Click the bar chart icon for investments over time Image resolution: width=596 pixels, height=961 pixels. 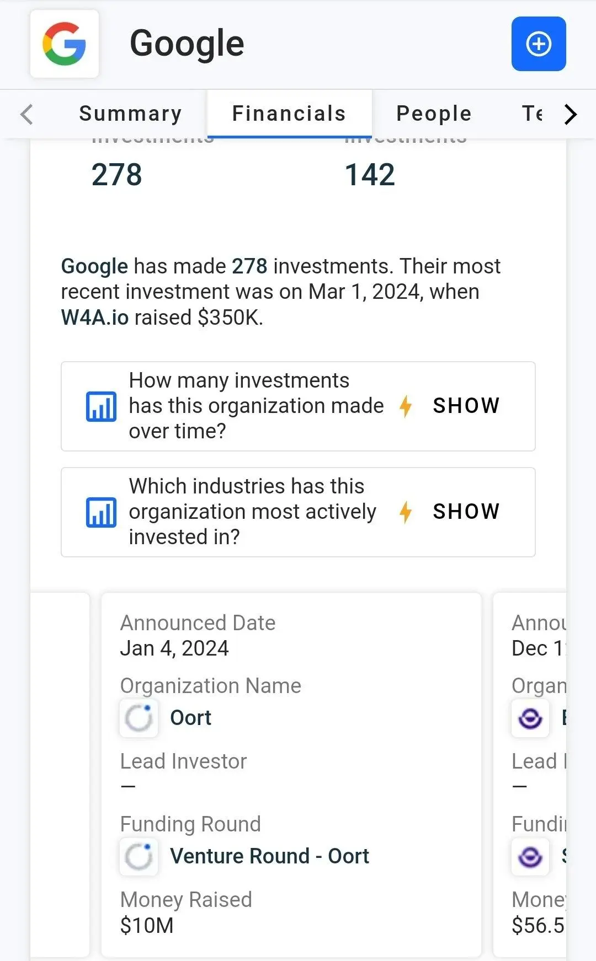point(101,406)
